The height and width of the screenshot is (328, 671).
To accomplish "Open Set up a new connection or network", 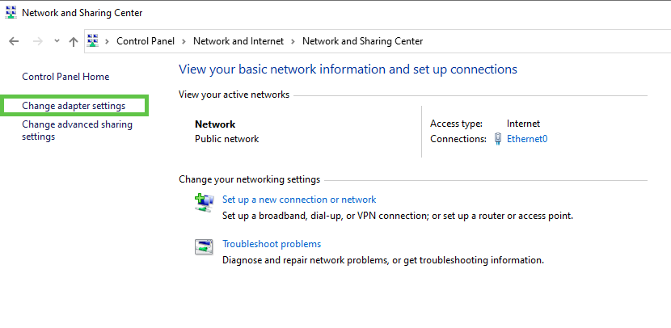I will tap(299, 200).
